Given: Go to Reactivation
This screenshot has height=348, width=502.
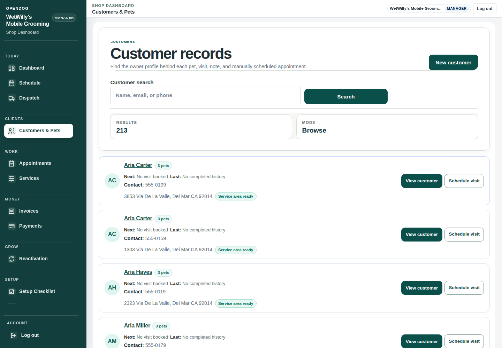Looking at the screenshot, I should click(39, 259).
